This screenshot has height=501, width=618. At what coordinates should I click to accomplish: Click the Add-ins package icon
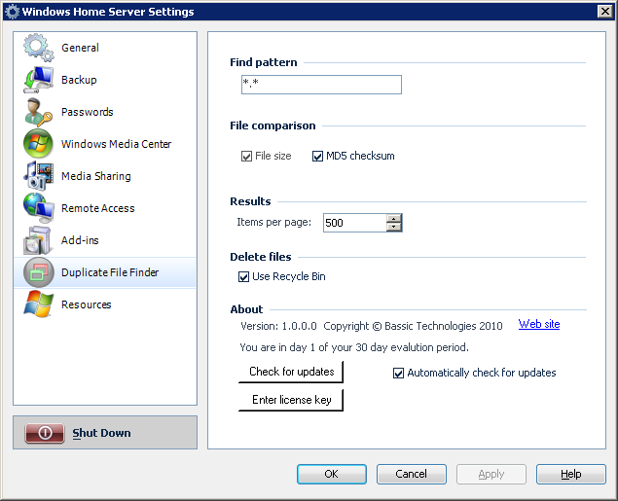pos(38,240)
